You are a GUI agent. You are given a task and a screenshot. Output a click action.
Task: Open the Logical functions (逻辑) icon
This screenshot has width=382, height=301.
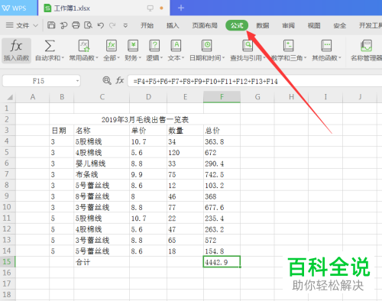pos(154,46)
